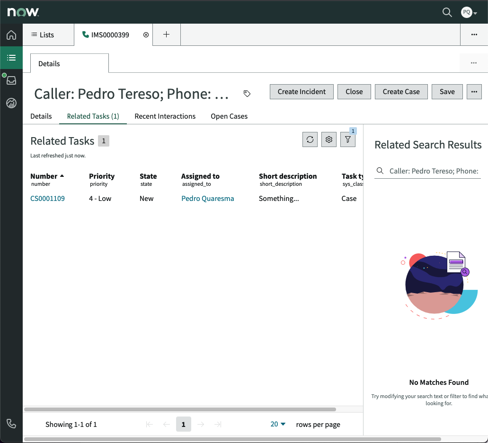
Task: Open a new tab with the plus icon
Action: point(166,35)
